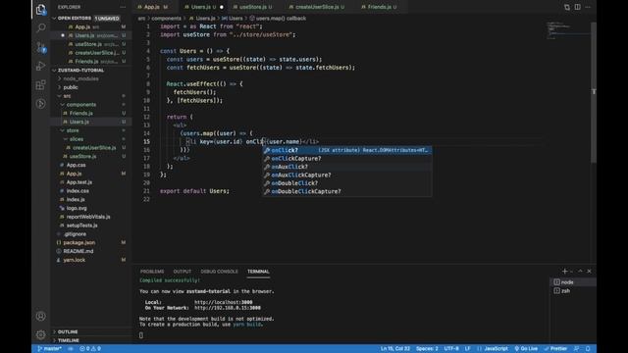
Task: Open index.css in the file tree
Action: 78,191
